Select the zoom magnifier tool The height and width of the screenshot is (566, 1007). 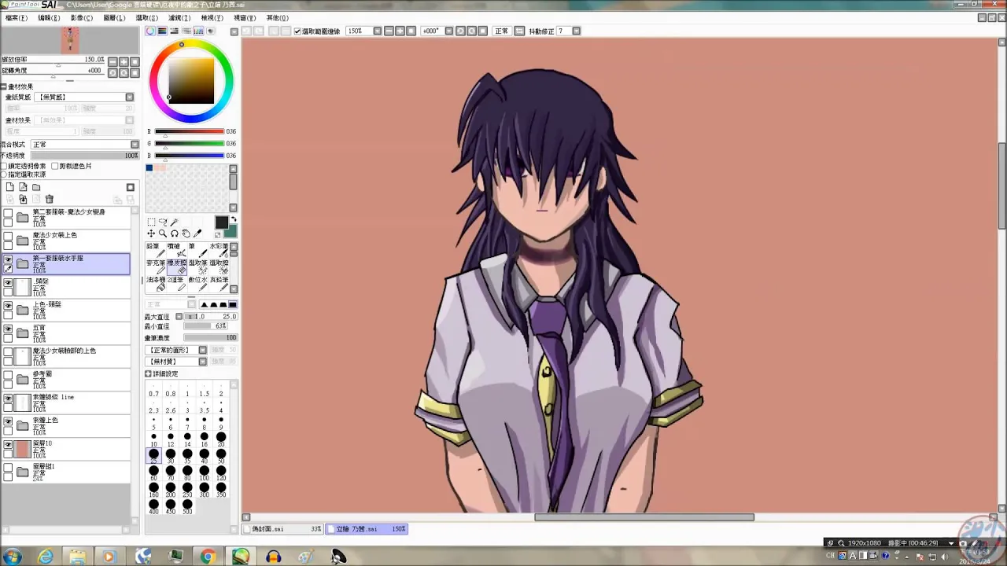[163, 233]
